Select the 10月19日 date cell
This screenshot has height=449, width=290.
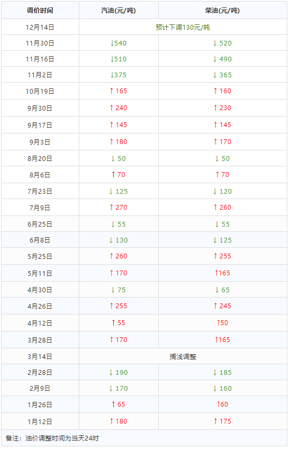coord(40,92)
